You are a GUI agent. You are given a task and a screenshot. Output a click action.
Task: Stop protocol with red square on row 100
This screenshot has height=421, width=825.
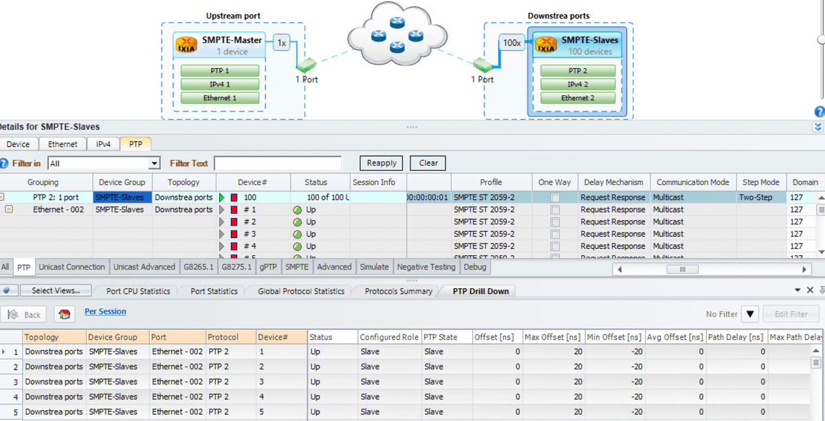234,197
